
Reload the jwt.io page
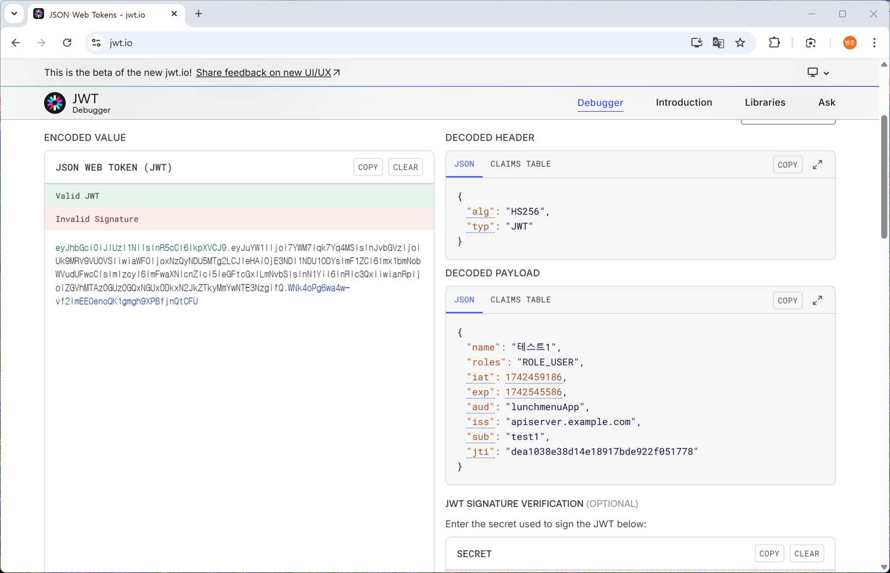click(67, 43)
